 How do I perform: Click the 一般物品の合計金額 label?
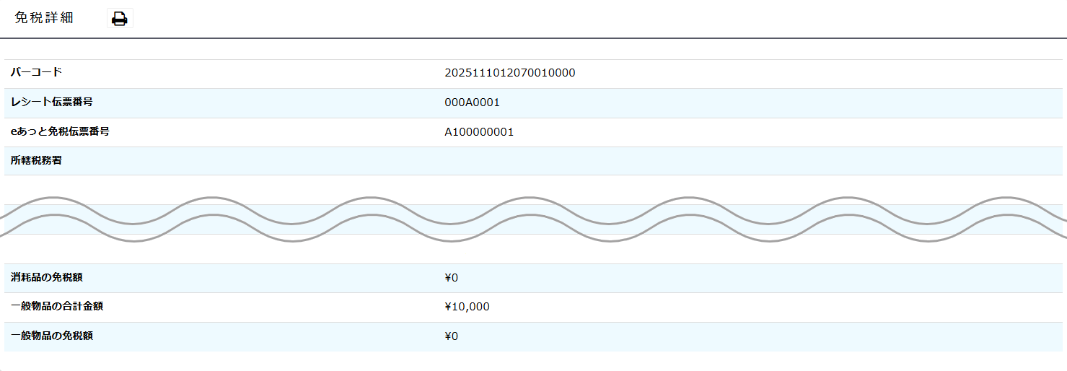(56, 306)
